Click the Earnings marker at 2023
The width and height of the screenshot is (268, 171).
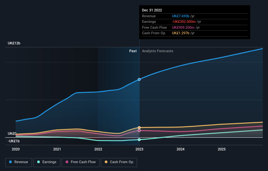click(x=139, y=140)
